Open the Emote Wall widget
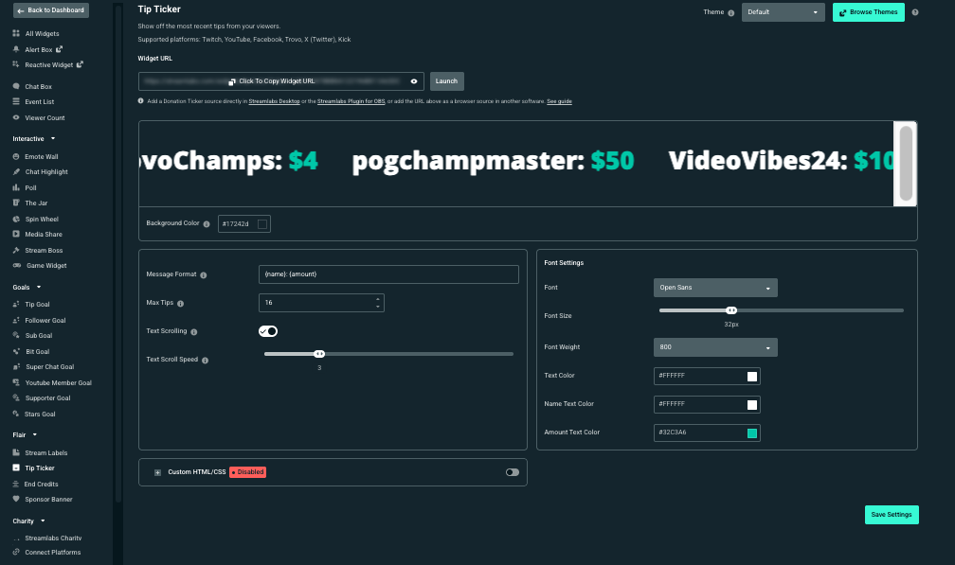 click(x=41, y=156)
